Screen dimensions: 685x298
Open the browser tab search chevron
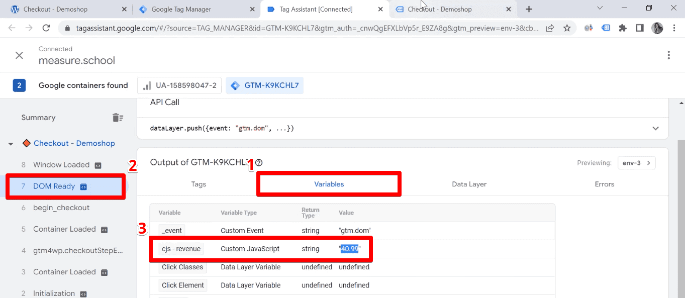[x=601, y=9]
